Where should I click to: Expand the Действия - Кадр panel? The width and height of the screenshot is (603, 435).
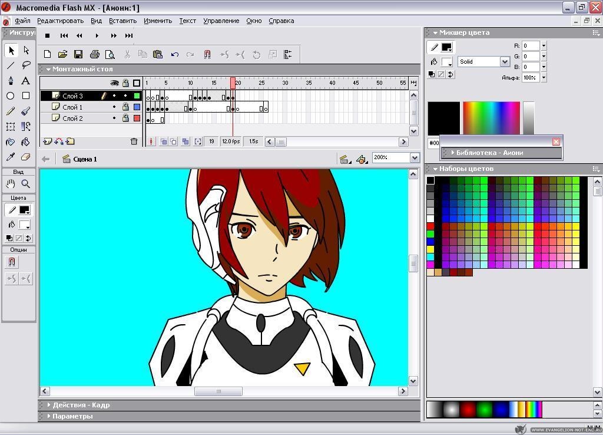coord(49,405)
